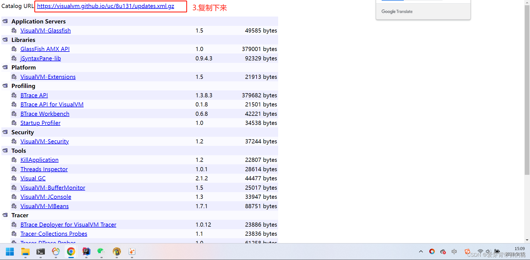Click the Platform category folder icon

5,67
